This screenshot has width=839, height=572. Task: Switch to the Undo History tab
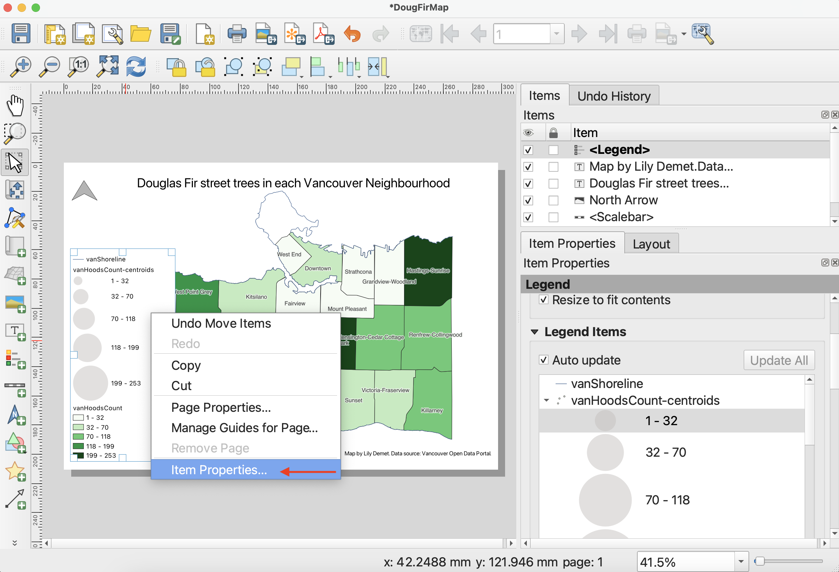[614, 96]
